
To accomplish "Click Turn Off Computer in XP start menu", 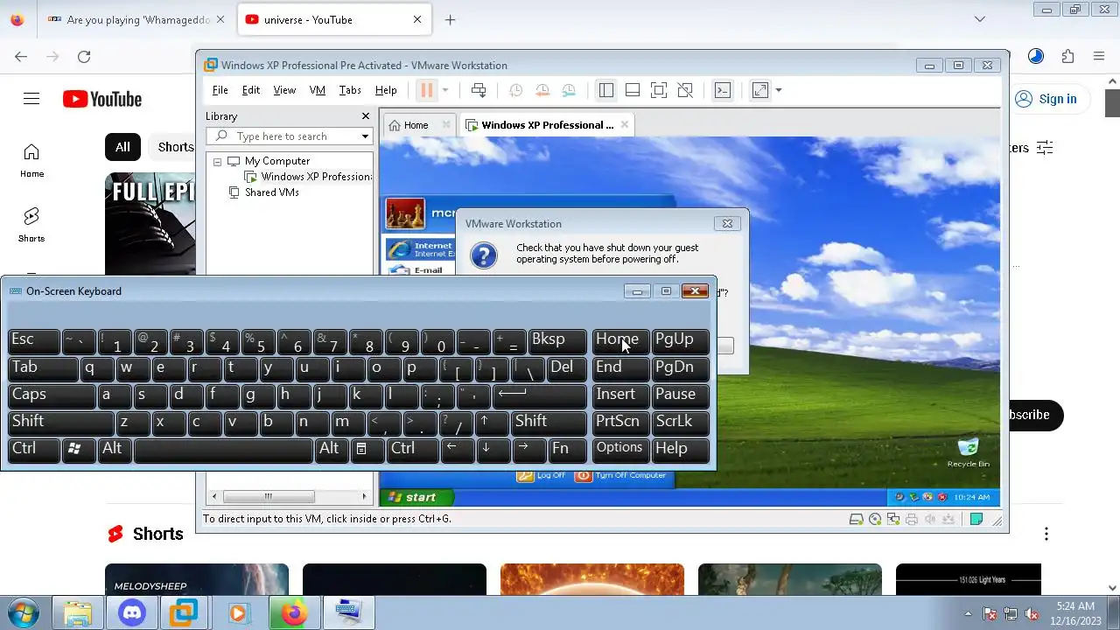I will (621, 475).
